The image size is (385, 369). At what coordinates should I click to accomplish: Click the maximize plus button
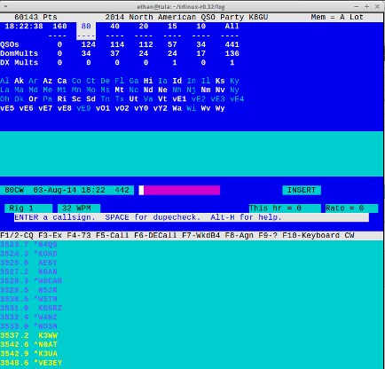[x=366, y=6]
